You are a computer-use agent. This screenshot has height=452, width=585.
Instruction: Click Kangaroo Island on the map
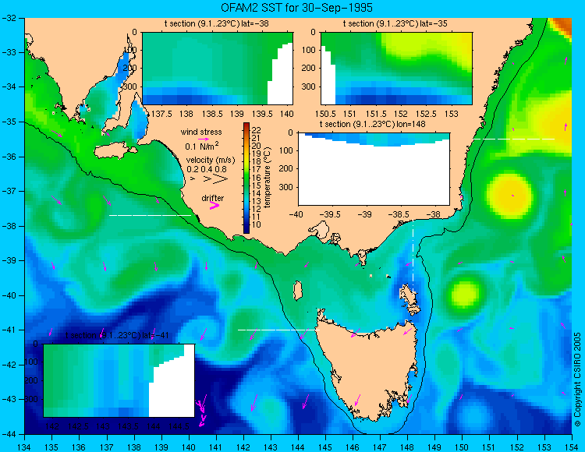click(113, 152)
